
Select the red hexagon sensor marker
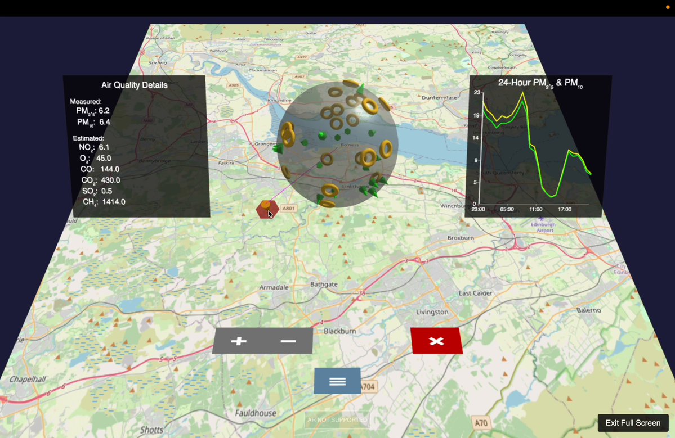pyautogui.click(x=267, y=210)
